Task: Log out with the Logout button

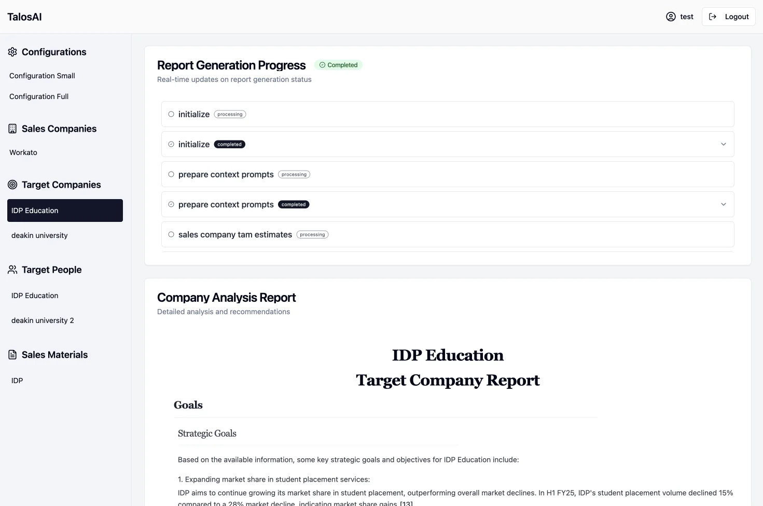Action: pyautogui.click(x=728, y=17)
